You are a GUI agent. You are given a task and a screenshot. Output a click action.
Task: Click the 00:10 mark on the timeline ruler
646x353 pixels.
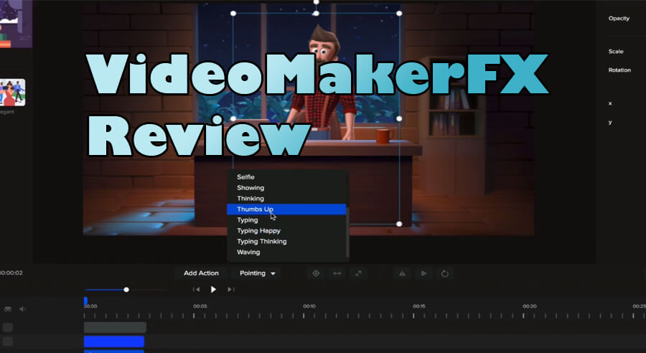coord(309,306)
